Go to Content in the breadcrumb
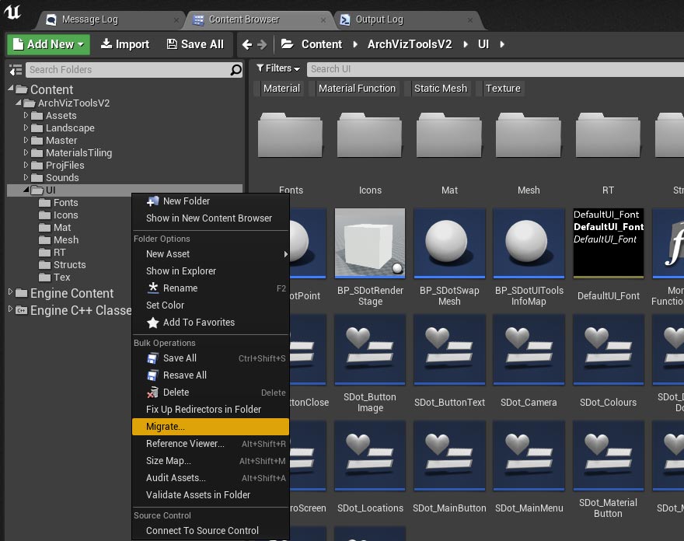684x541 pixels. point(322,44)
